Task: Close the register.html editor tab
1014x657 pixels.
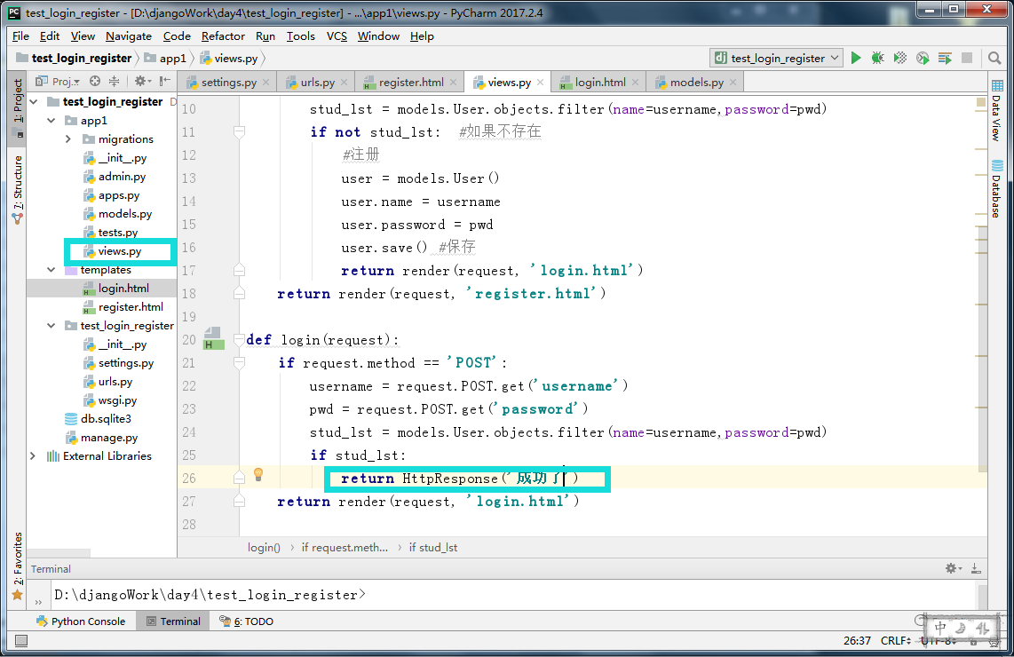Action: (454, 82)
